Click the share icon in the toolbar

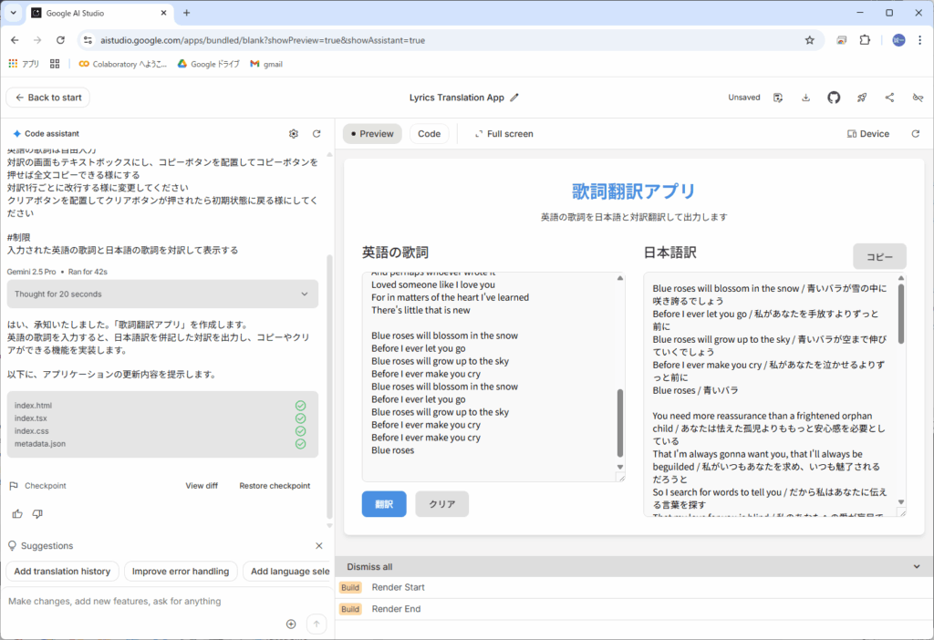click(x=890, y=98)
